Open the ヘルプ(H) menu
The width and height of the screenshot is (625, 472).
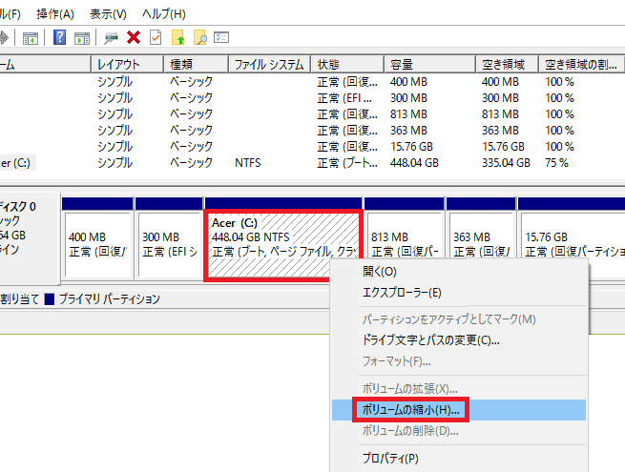pos(163,14)
